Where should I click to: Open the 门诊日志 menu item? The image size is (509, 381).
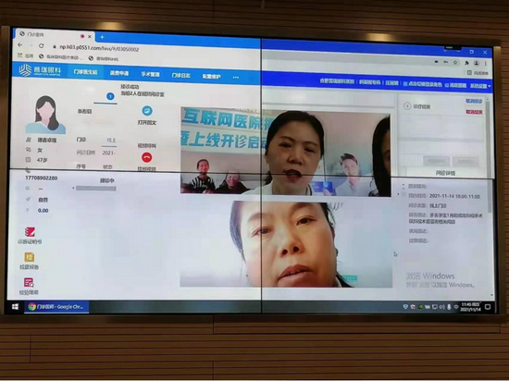[180, 75]
